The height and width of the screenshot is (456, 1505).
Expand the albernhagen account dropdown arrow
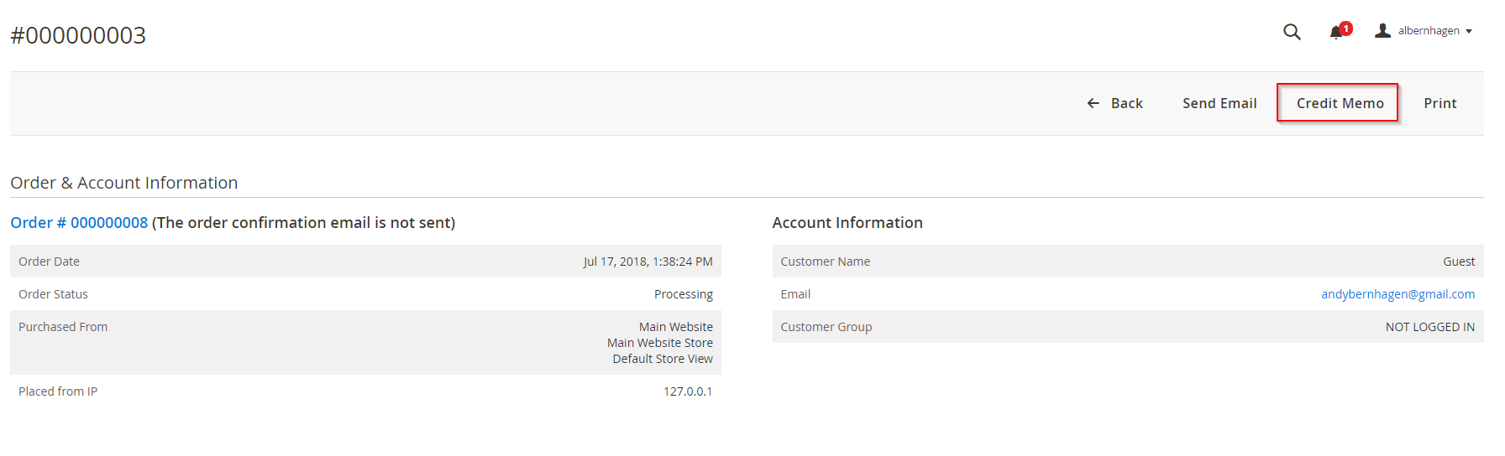(1469, 32)
